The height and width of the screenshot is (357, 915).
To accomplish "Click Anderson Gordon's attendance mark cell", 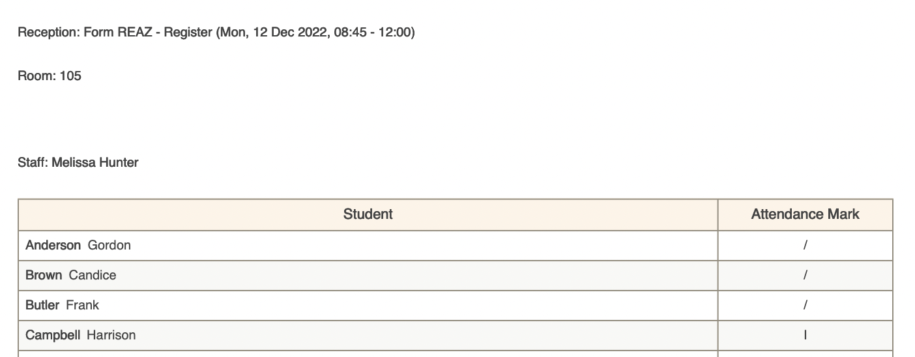I will tap(805, 245).
